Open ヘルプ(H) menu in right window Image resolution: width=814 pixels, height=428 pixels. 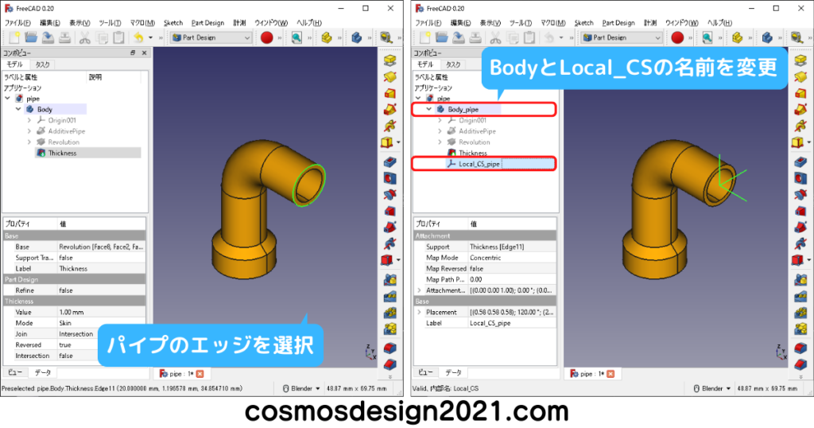[x=719, y=23]
